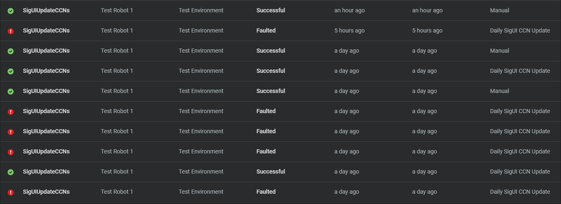Screen dimensions: 561x204
Task: Click the red fault icon for the 5-hours-ago job
Action: tap(11, 31)
